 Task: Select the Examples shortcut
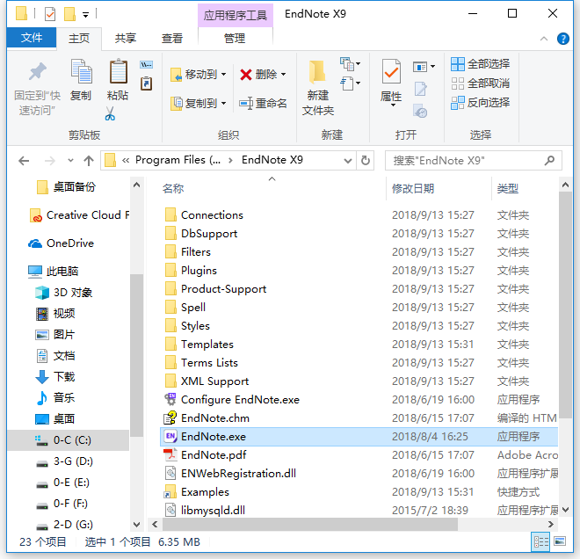coord(359,492)
